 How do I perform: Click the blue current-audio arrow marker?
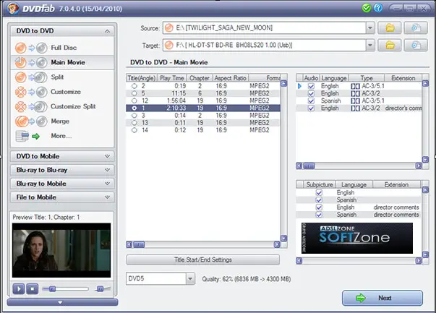tap(299, 86)
